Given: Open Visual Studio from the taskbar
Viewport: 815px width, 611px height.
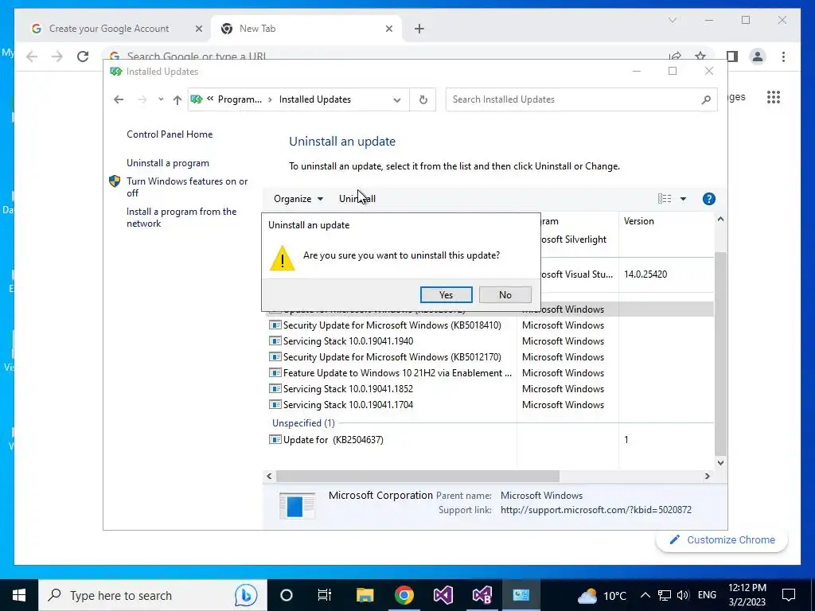Looking at the screenshot, I should tap(443, 595).
